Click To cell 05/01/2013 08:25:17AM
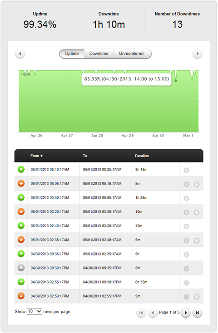This screenshot has width=218, height=333. point(102,170)
